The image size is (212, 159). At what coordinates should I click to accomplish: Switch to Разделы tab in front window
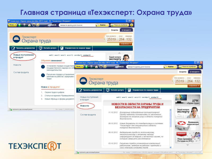point(183,72)
